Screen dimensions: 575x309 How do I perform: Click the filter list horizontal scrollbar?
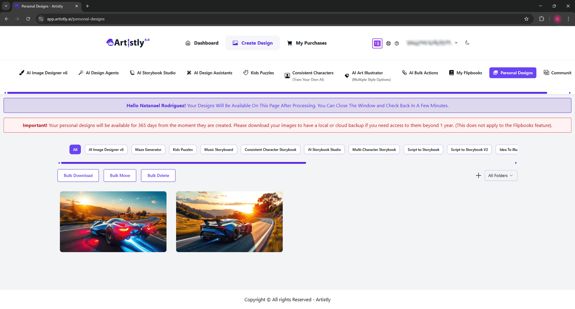click(x=183, y=163)
